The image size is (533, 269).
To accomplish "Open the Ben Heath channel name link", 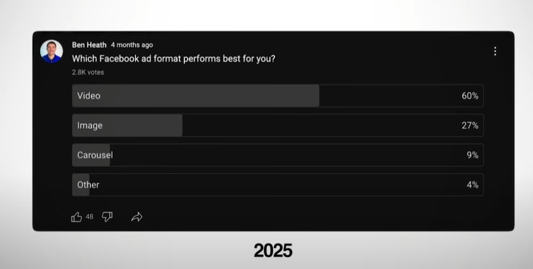I will (x=89, y=45).
